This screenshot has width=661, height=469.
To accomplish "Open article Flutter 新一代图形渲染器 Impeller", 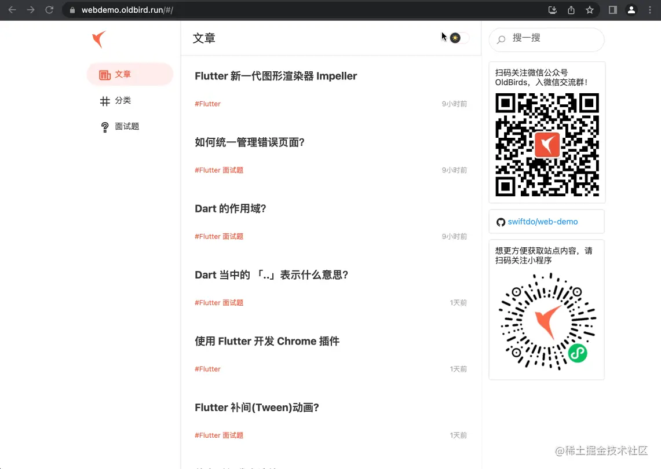I will (x=276, y=76).
